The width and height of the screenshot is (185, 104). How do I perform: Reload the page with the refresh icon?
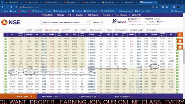(11, 7)
